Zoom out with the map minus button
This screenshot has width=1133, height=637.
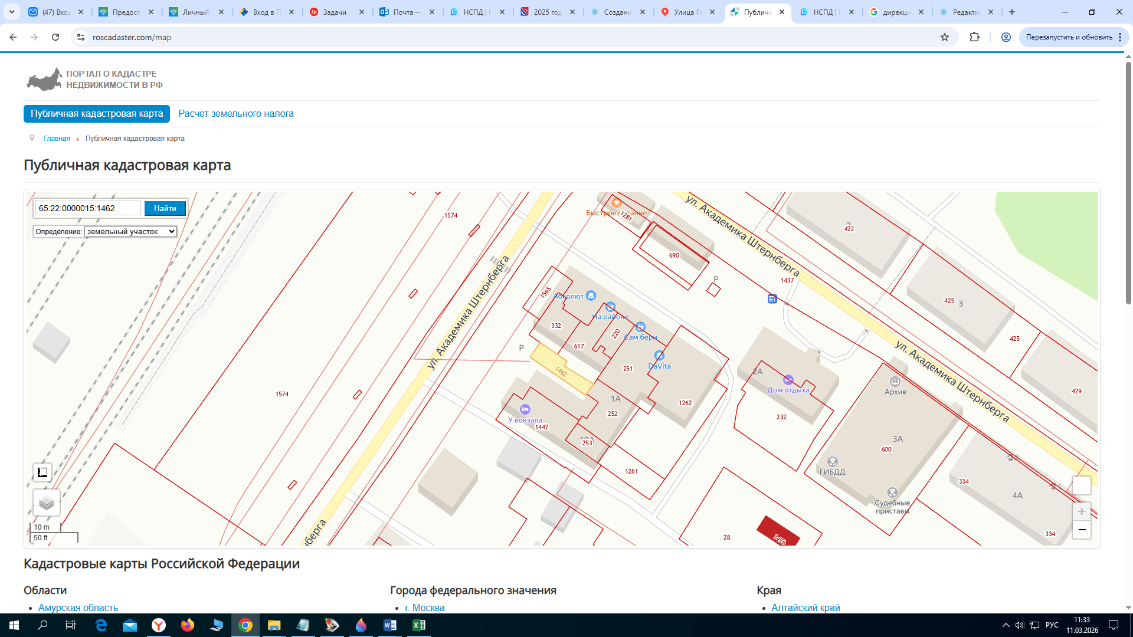click(1082, 530)
